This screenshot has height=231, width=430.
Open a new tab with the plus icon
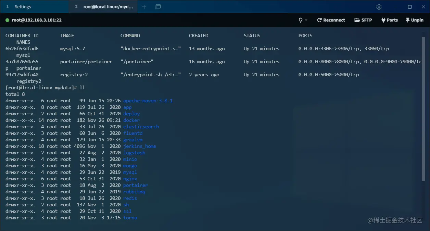click(144, 7)
